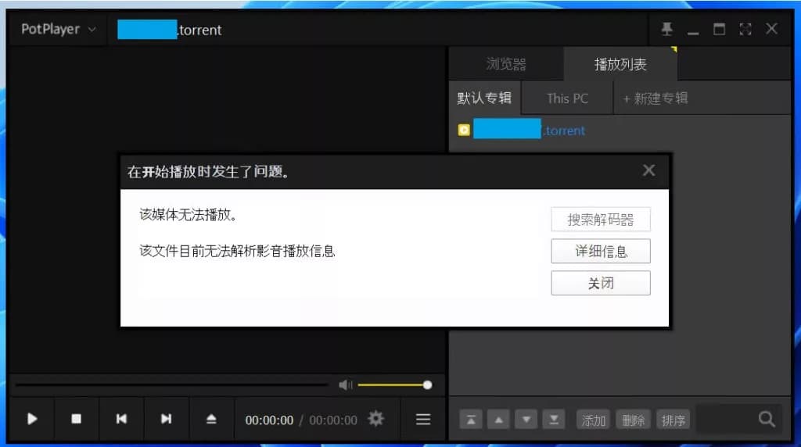Select the This PC album tab

567,98
